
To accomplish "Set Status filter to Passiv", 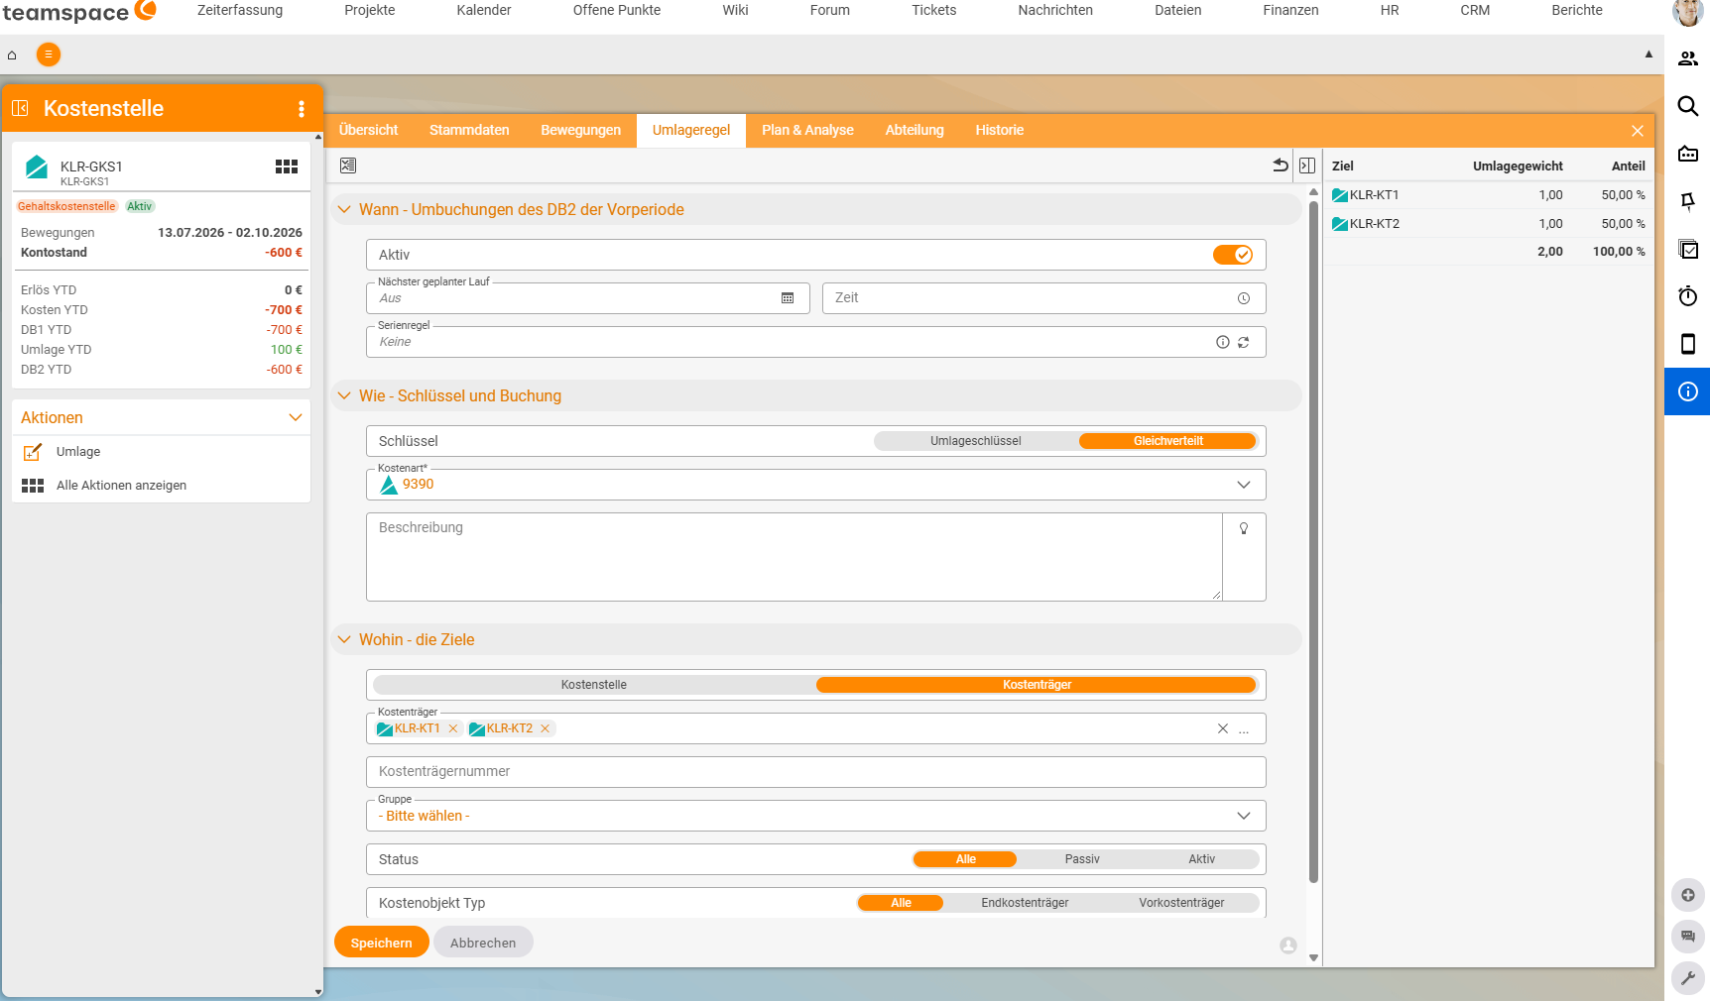I will pyautogui.click(x=1082, y=859).
